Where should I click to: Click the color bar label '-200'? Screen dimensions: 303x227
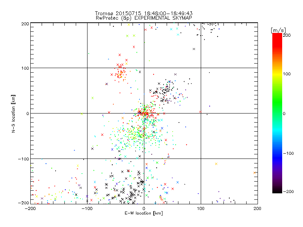coord(288,191)
